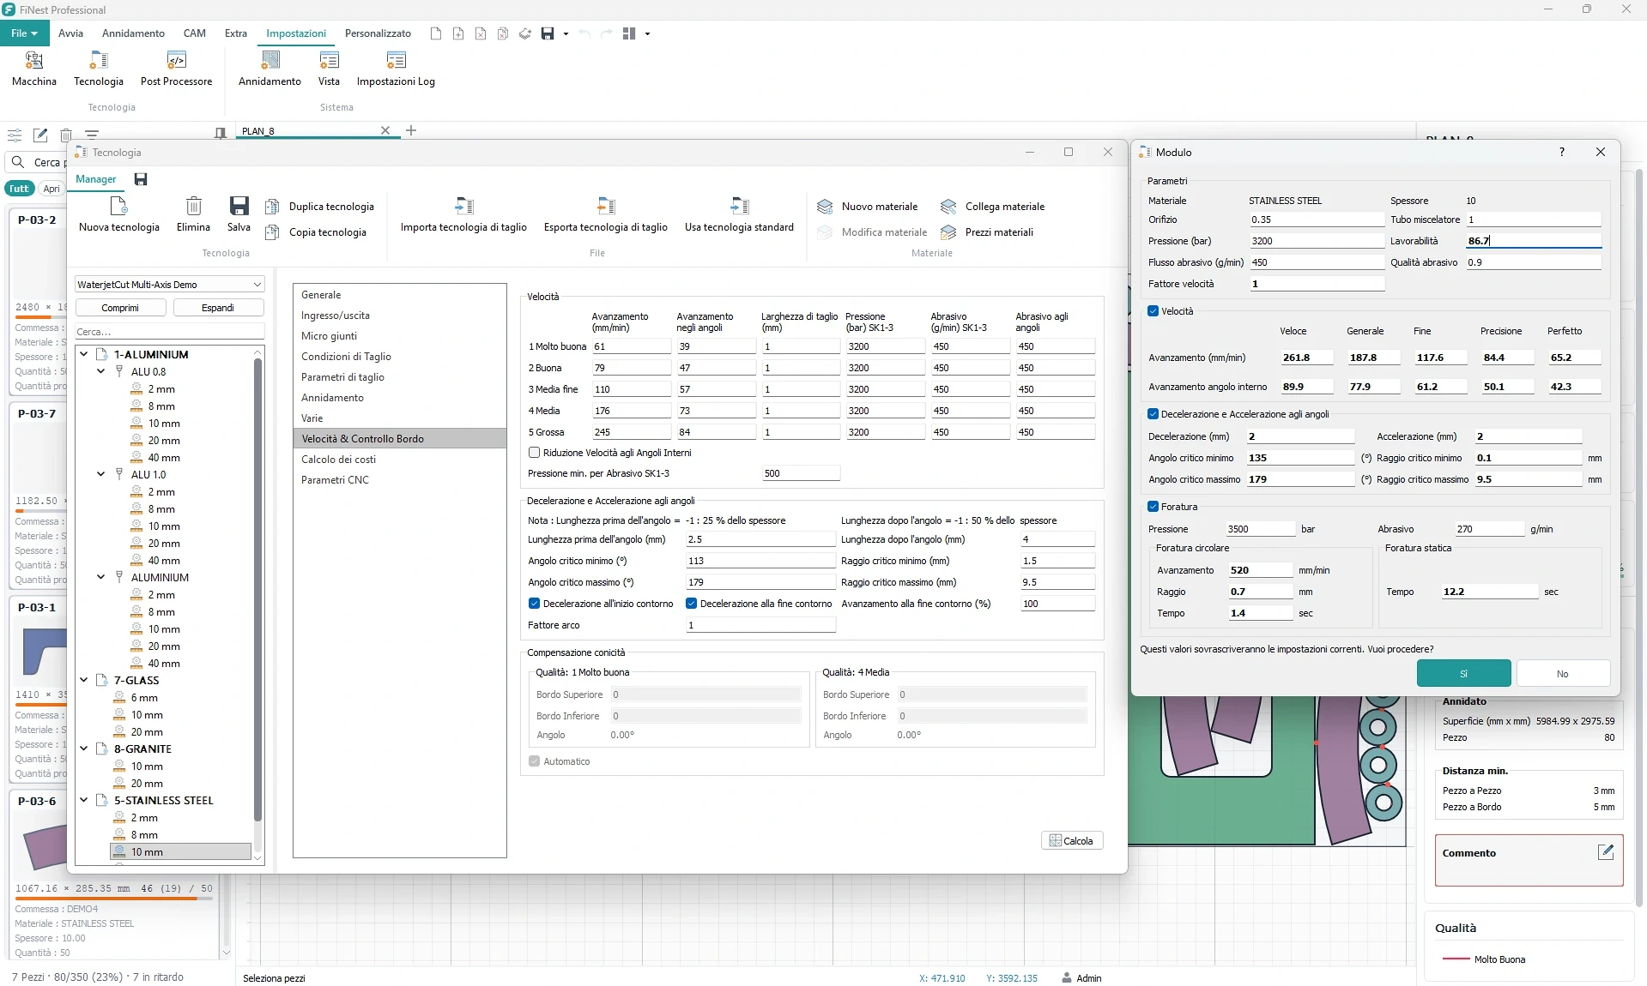This screenshot has width=1647, height=986.
Task: Click Lavorabilità input field
Action: click(x=1533, y=241)
